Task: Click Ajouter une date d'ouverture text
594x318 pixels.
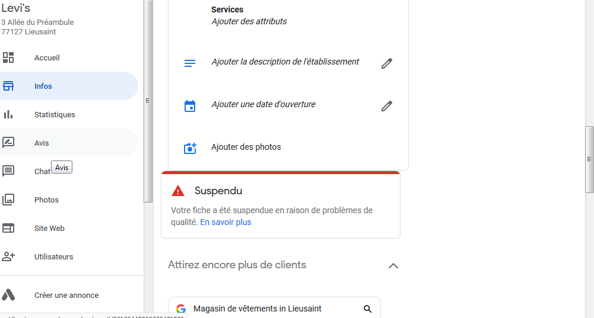Action: click(x=263, y=104)
